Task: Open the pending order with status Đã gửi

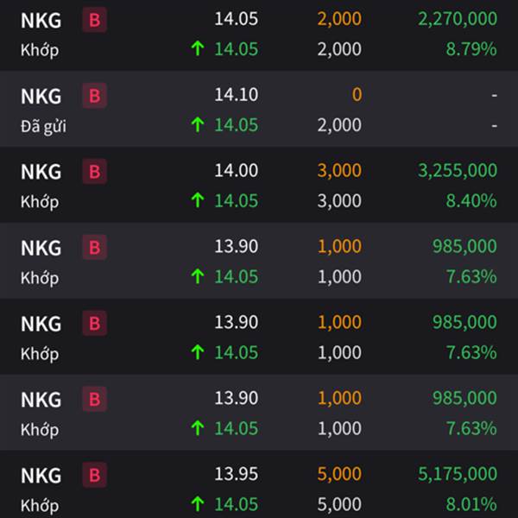Action: coord(259,109)
